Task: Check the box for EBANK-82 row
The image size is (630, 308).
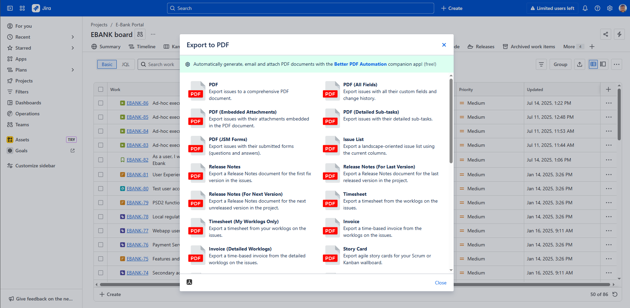Action: click(x=101, y=160)
